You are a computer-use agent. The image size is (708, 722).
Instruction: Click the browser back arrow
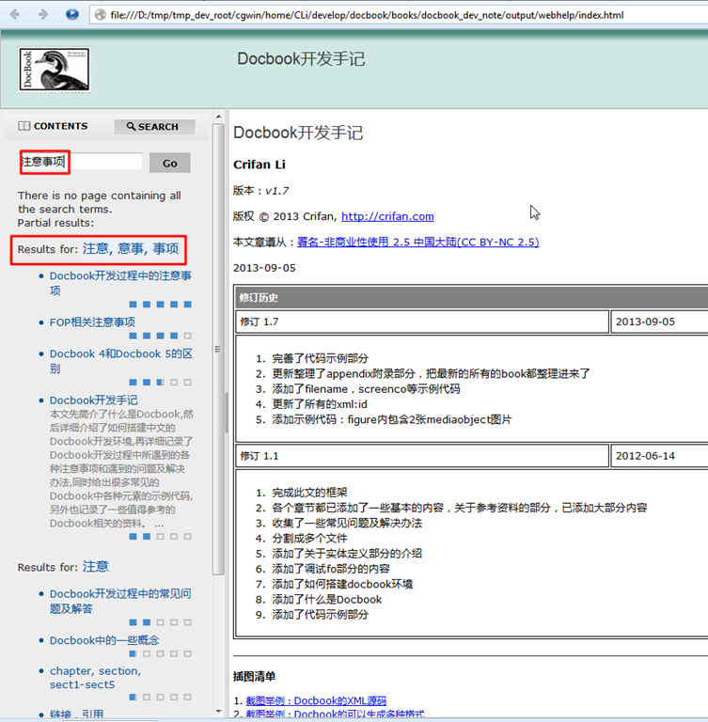tap(15, 15)
